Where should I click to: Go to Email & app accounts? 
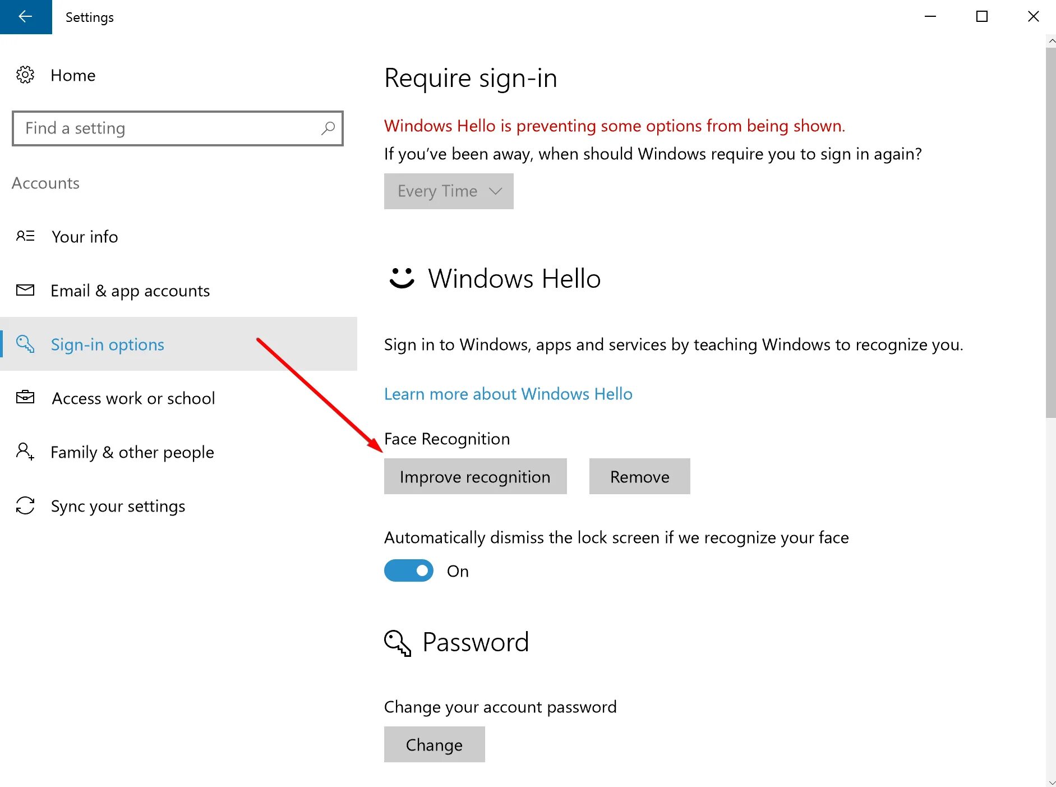[x=130, y=291]
